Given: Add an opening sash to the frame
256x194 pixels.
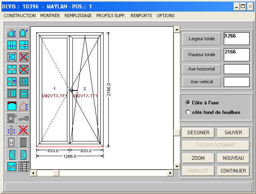Looking at the screenshot, I should pos(12,57).
